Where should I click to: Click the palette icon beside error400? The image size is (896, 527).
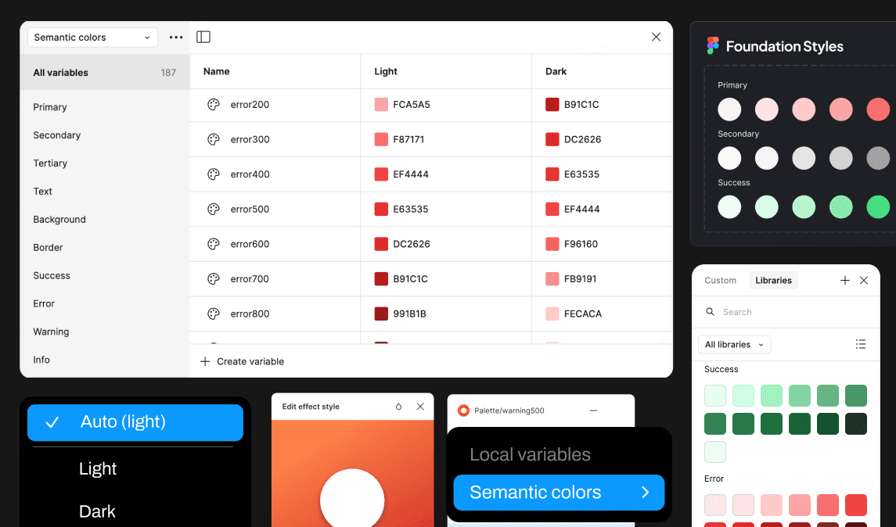(213, 174)
